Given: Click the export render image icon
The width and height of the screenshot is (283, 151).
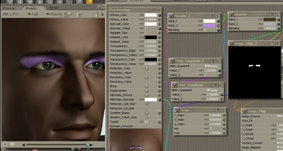Looking at the screenshot, I should click(x=79, y=14).
